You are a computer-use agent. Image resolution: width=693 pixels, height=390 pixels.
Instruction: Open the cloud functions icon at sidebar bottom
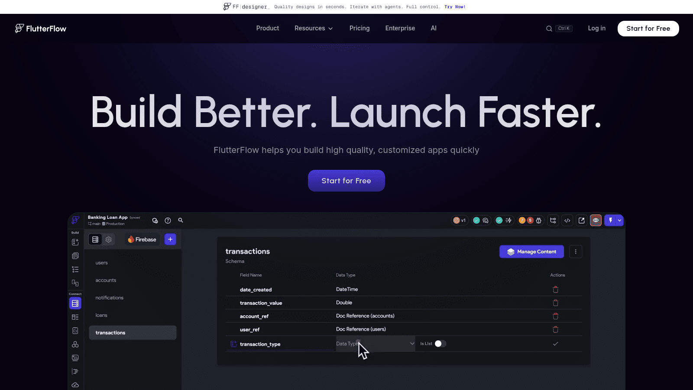click(x=75, y=385)
